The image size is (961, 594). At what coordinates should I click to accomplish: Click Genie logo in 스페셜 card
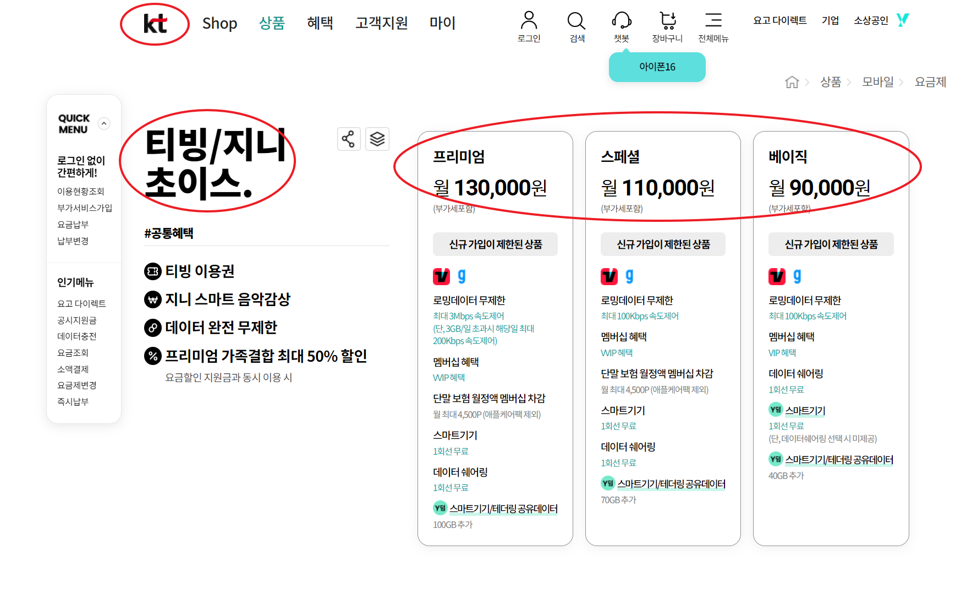[630, 276]
